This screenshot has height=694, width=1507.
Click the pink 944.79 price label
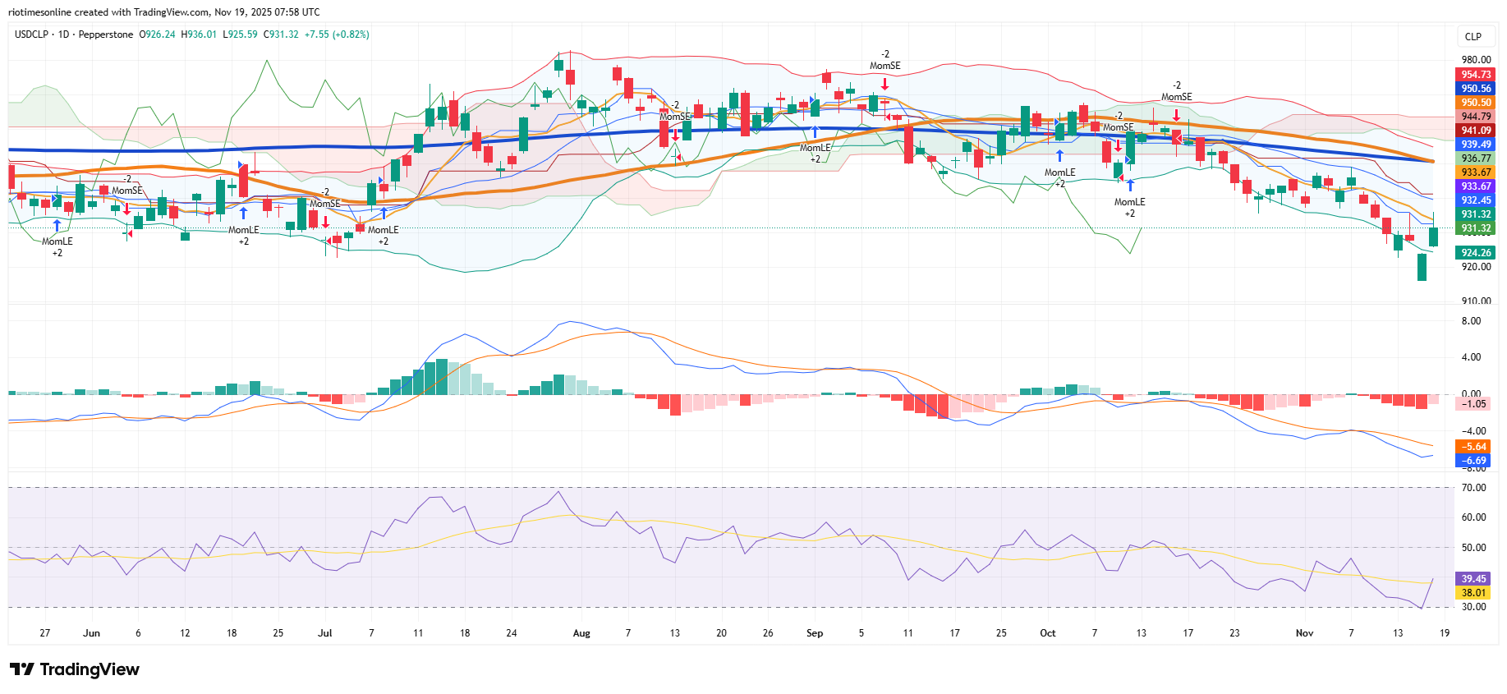point(1476,117)
